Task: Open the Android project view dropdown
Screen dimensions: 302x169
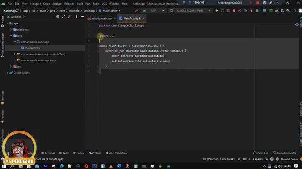Action: click(16, 17)
